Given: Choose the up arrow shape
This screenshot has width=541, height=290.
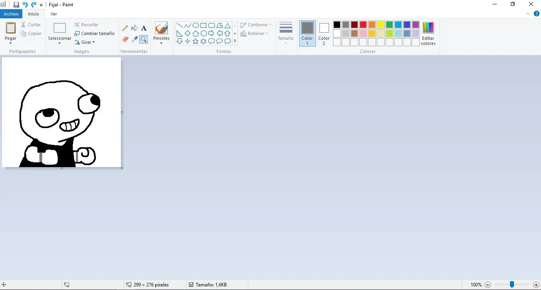Looking at the screenshot, I should (x=227, y=33).
